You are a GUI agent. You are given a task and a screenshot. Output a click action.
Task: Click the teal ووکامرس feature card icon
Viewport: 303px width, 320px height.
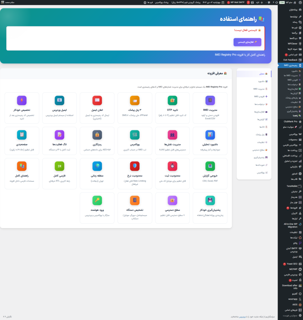135,135
